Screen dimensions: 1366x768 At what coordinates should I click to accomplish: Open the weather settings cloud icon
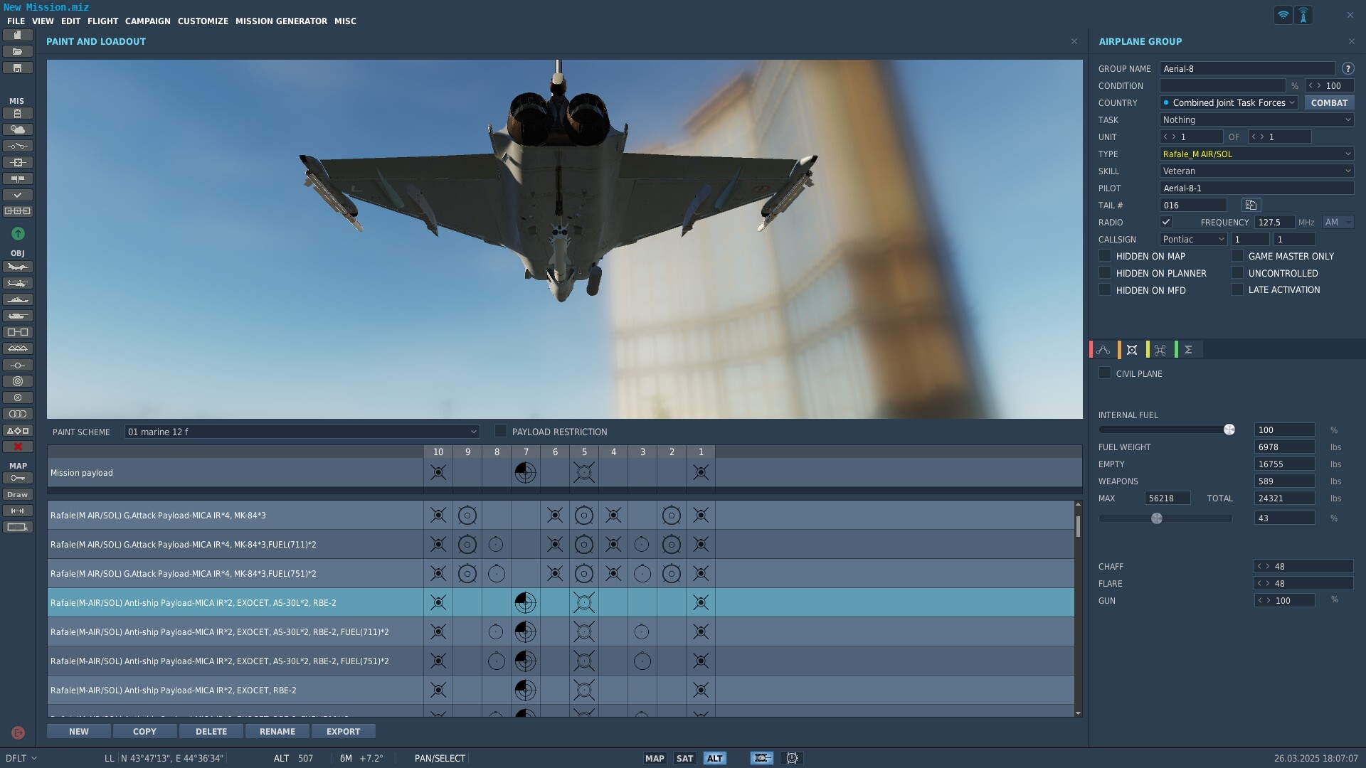pos(18,129)
